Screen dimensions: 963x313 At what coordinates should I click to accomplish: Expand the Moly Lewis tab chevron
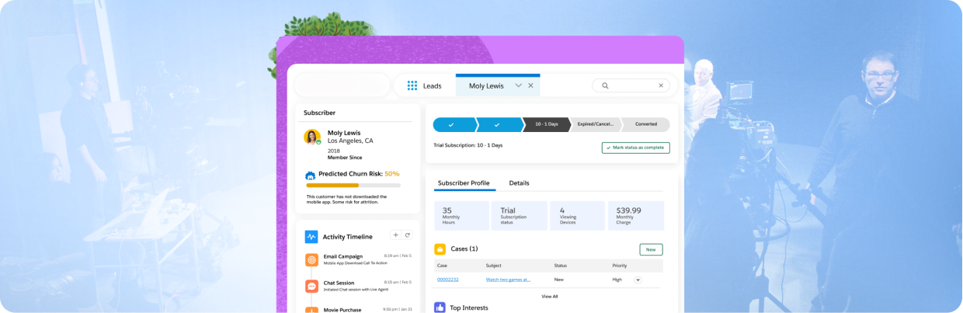click(x=518, y=85)
